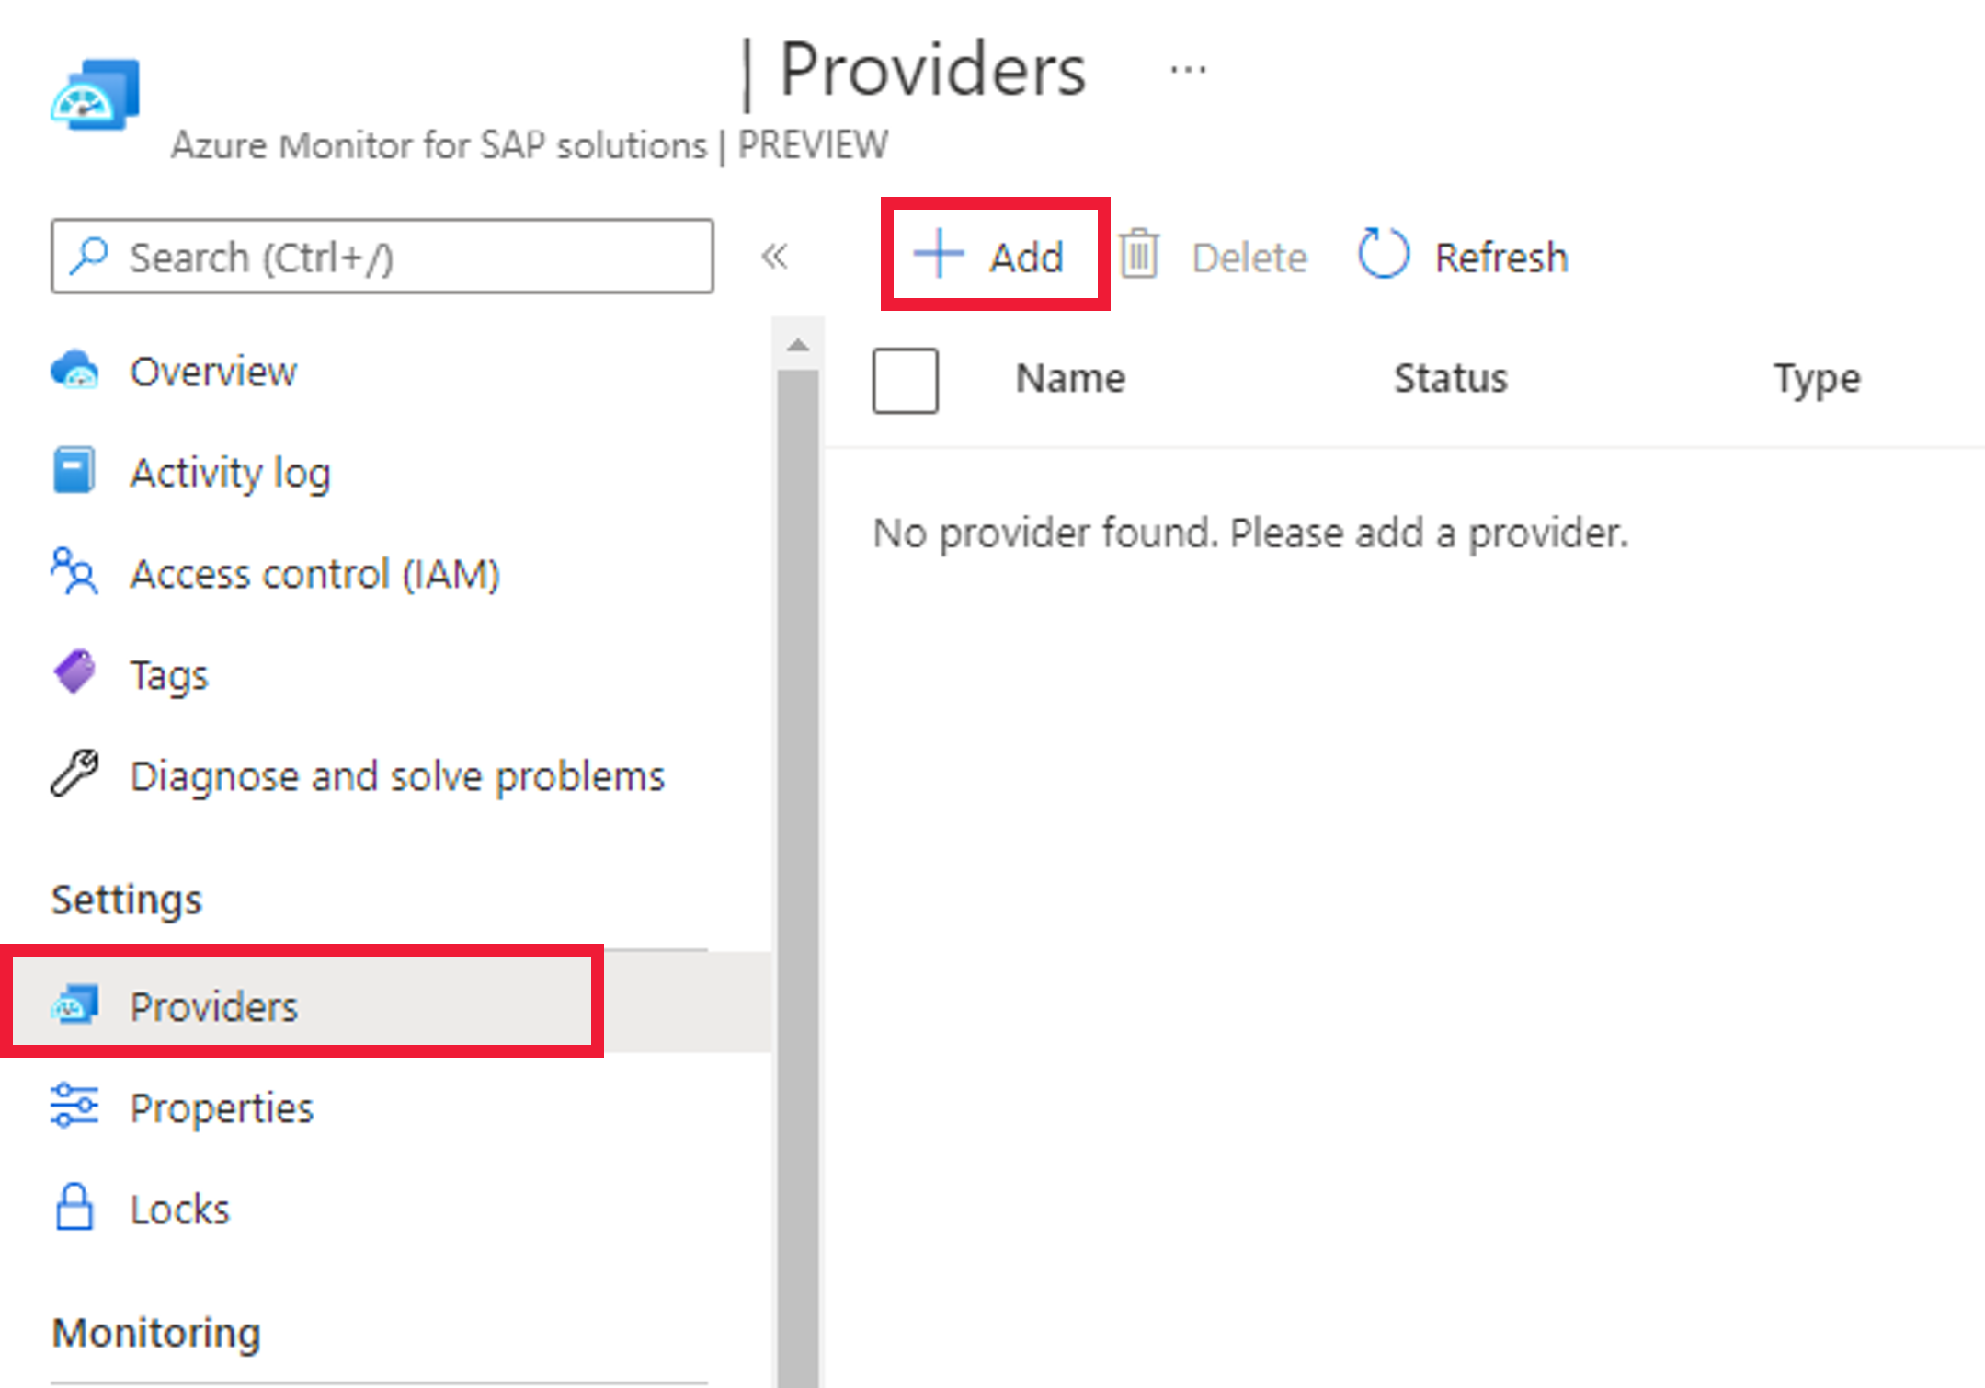Click the Providers settings icon
Viewport: 1985px width, 1388px height.
(x=75, y=1006)
